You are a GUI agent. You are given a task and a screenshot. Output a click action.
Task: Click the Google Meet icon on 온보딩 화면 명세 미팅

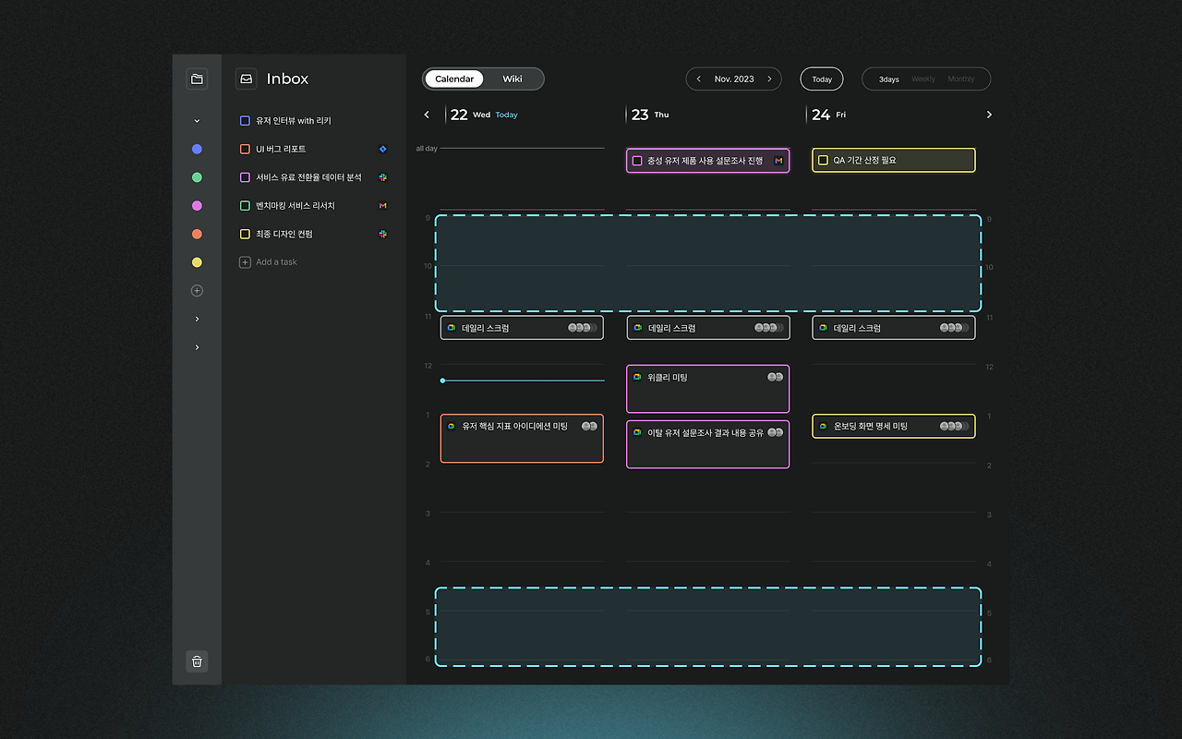pyautogui.click(x=823, y=427)
